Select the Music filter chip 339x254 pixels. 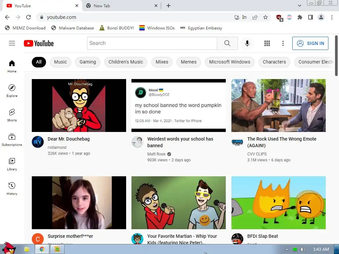pyautogui.click(x=61, y=62)
